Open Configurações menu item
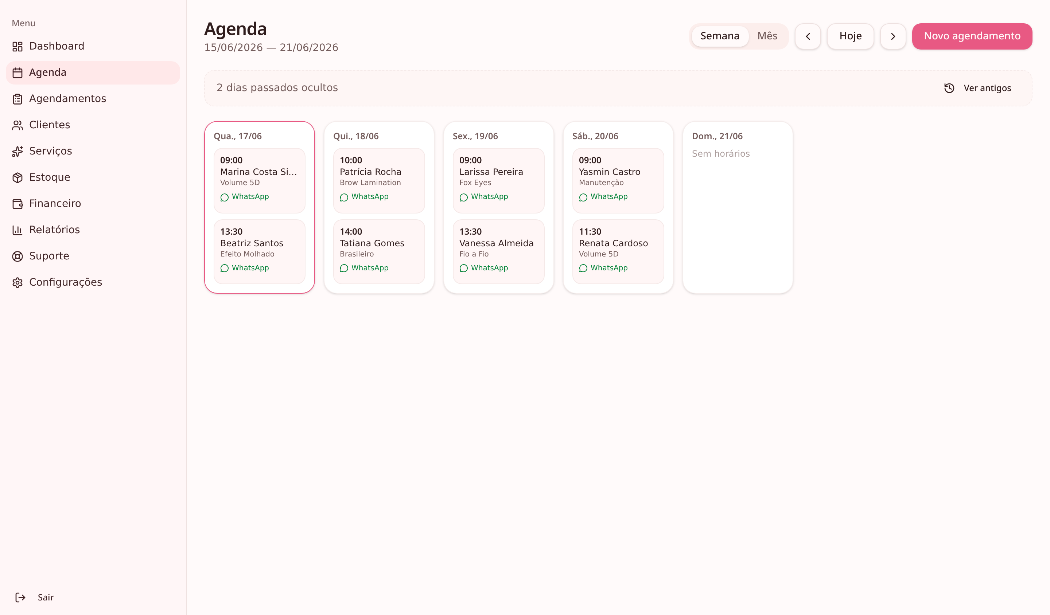This screenshot has width=1050, height=615. pyautogui.click(x=93, y=282)
